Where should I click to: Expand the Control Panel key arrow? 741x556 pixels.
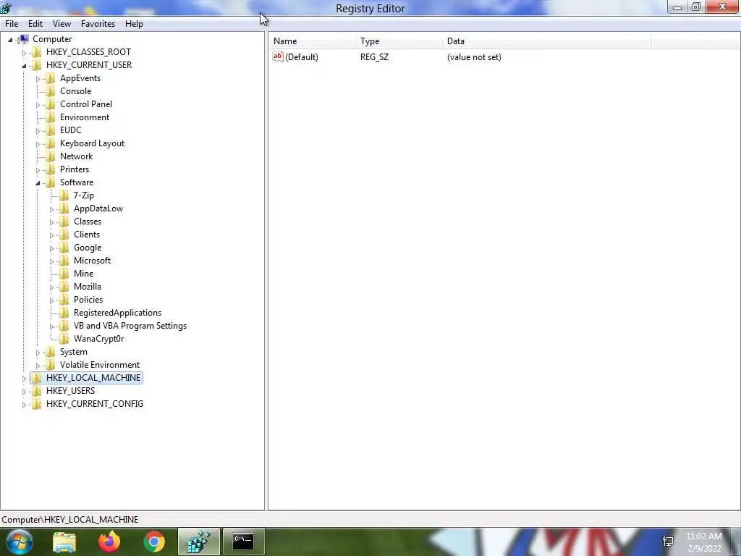point(38,105)
